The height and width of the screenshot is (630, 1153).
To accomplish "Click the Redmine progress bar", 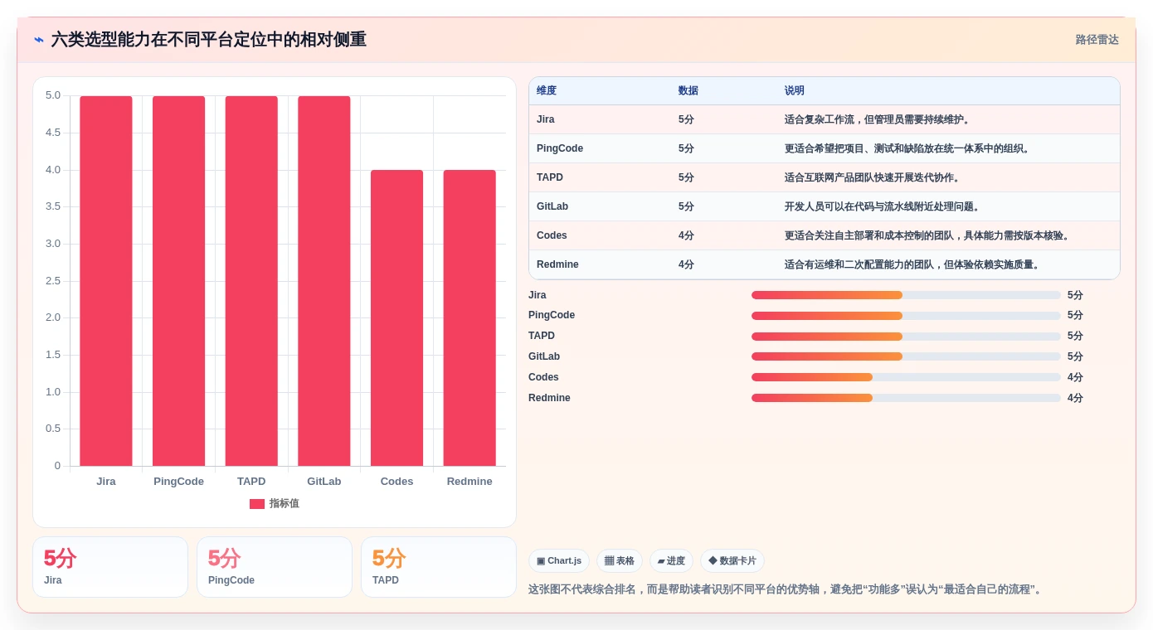I will click(906, 398).
